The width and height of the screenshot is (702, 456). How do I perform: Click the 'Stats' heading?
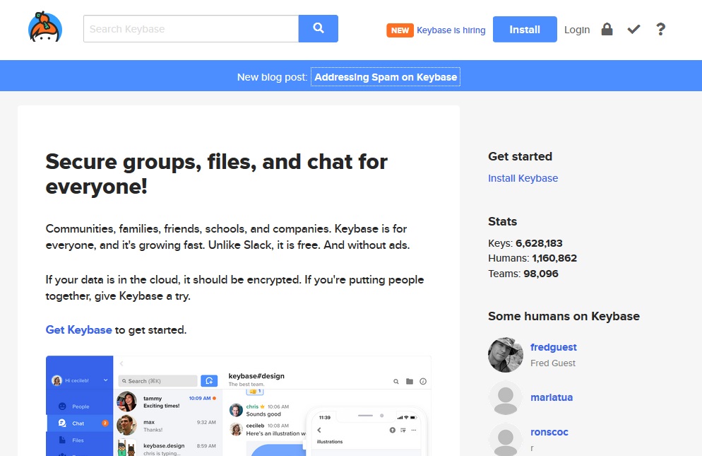pyautogui.click(x=502, y=221)
